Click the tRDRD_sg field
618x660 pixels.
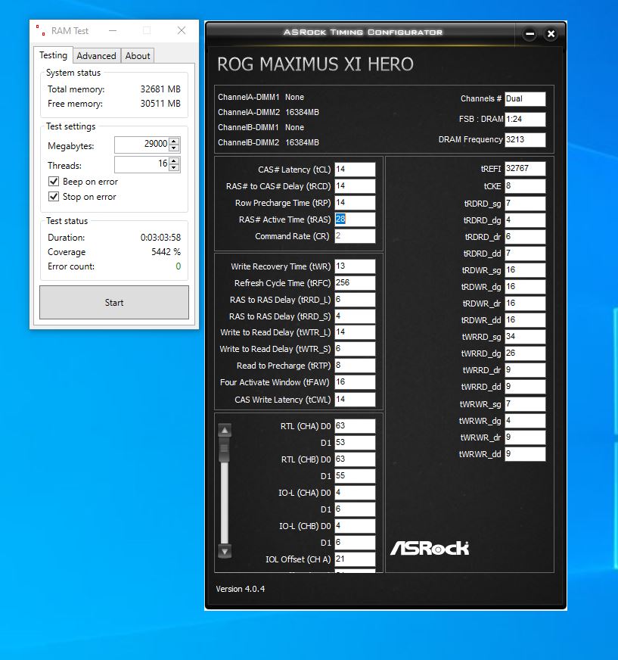(525, 204)
